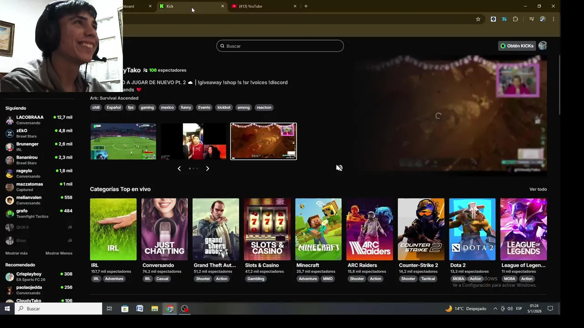The width and height of the screenshot is (584, 328).
Task: Open the Ark: Survival Ascended category link
Action: click(x=114, y=98)
